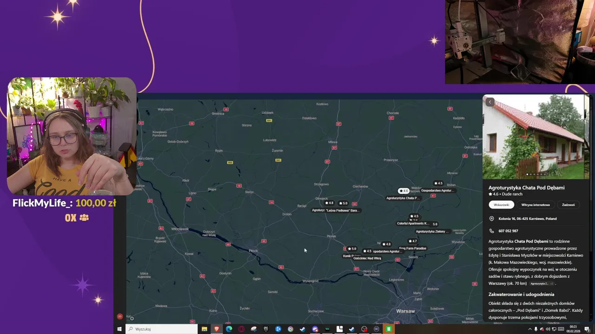The height and width of the screenshot is (334, 595).
Task: Open volume control in system tray
Action: tap(548, 329)
